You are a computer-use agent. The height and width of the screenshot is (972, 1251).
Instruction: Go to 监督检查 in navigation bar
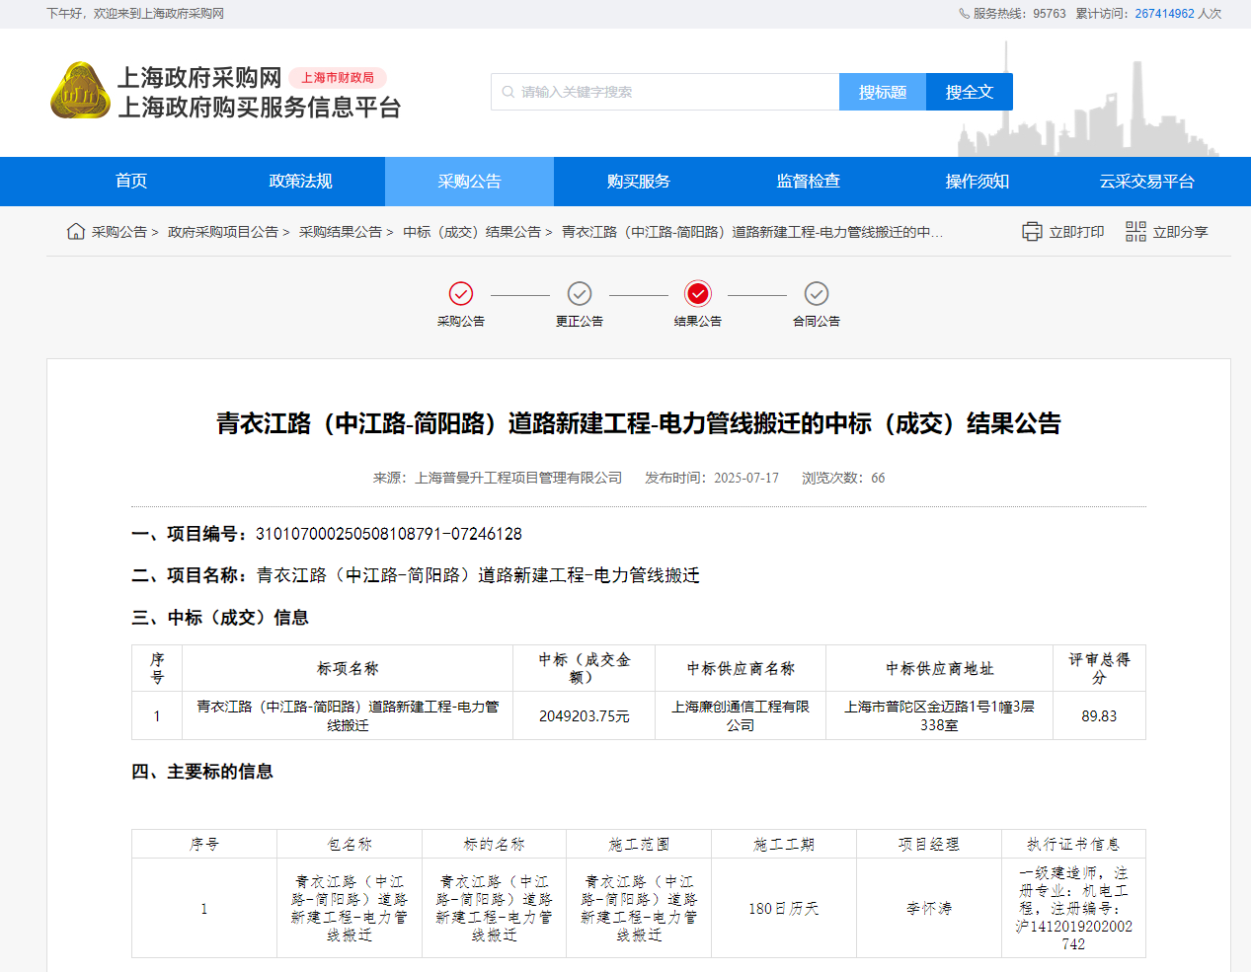pos(808,182)
